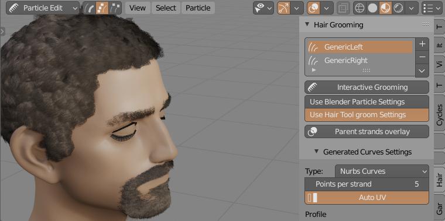
Task: Switch to solid viewport shading
Action: coord(372,8)
